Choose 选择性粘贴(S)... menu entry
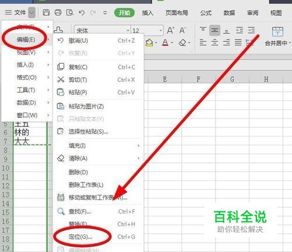This screenshot has width=292, height=252. click(98, 132)
